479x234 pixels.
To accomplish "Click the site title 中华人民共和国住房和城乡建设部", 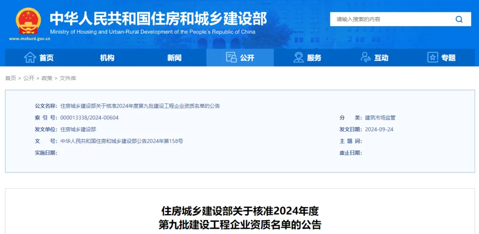I will 158,19.
